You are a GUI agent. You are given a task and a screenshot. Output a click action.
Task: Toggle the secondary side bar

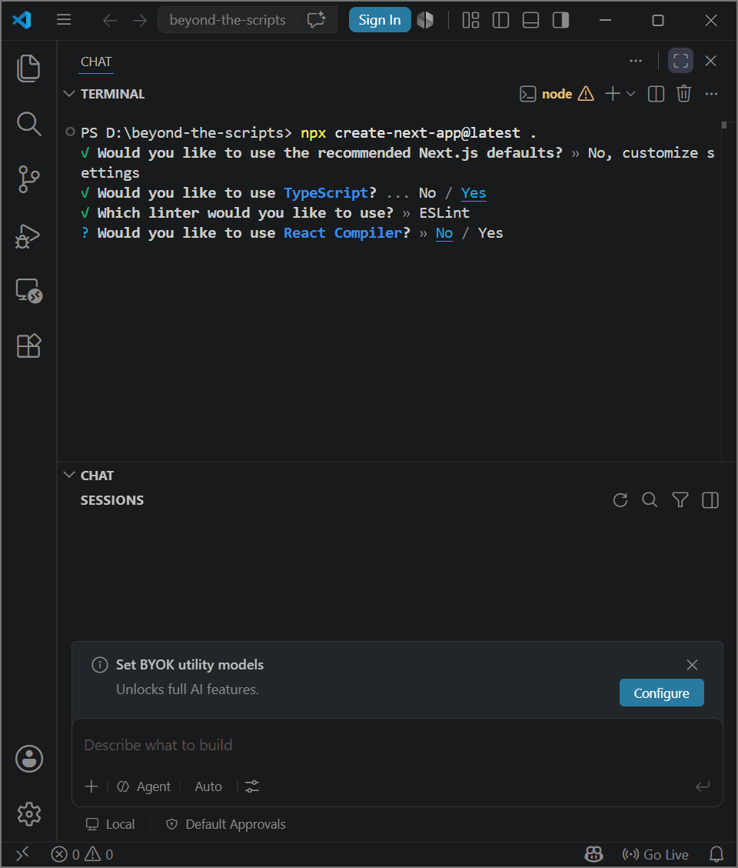[x=560, y=21]
